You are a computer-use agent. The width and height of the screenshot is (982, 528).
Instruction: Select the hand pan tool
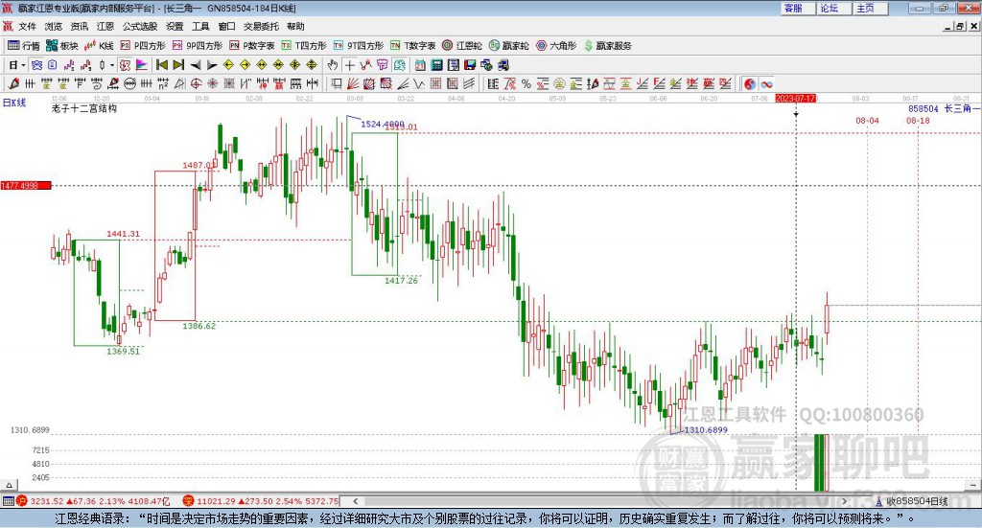[333, 64]
